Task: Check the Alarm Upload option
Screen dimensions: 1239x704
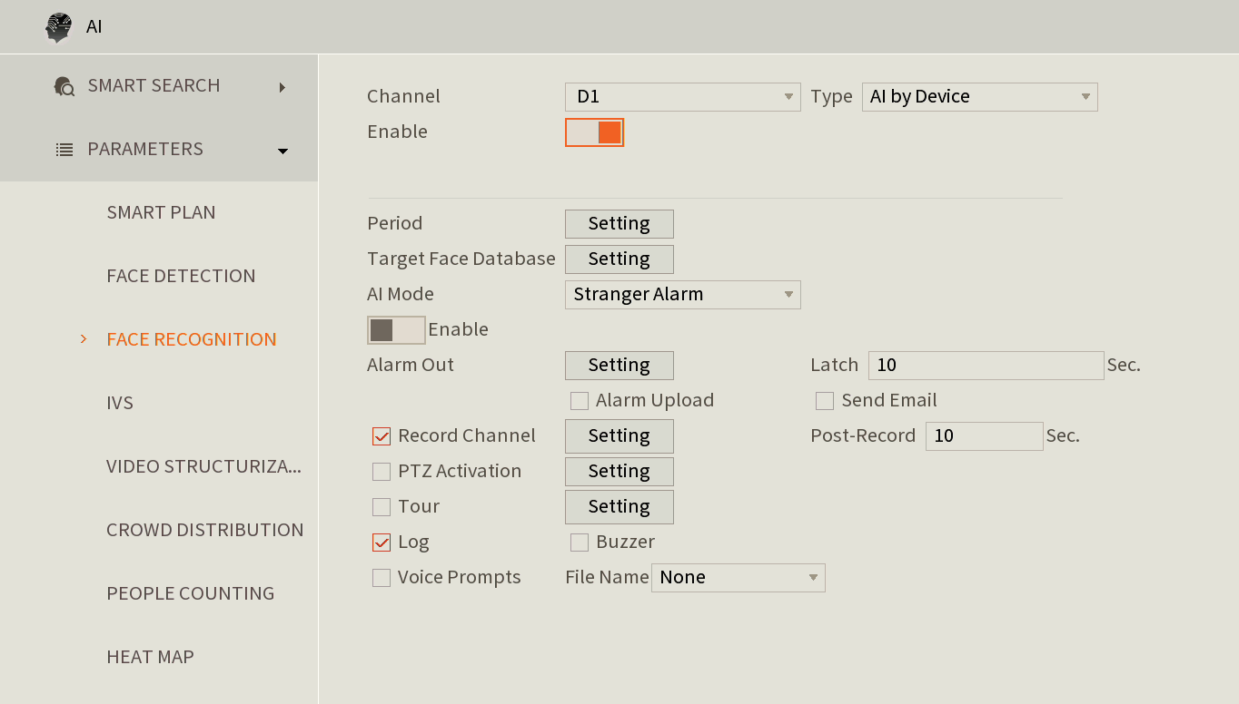Action: tap(579, 400)
